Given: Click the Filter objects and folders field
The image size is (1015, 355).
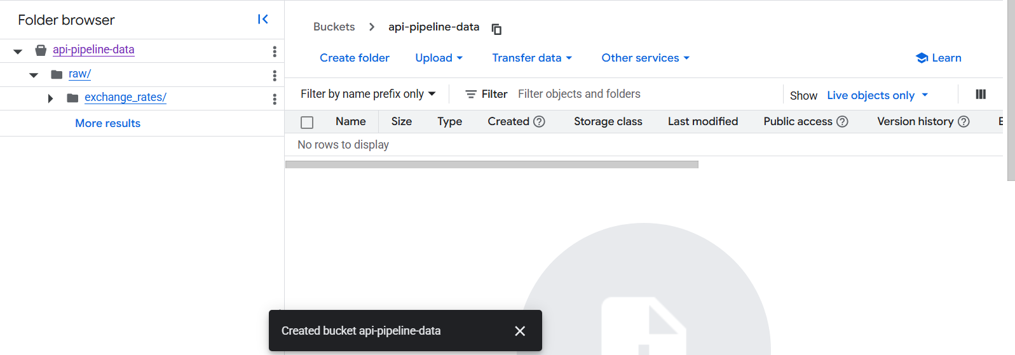Looking at the screenshot, I should click(x=642, y=94).
